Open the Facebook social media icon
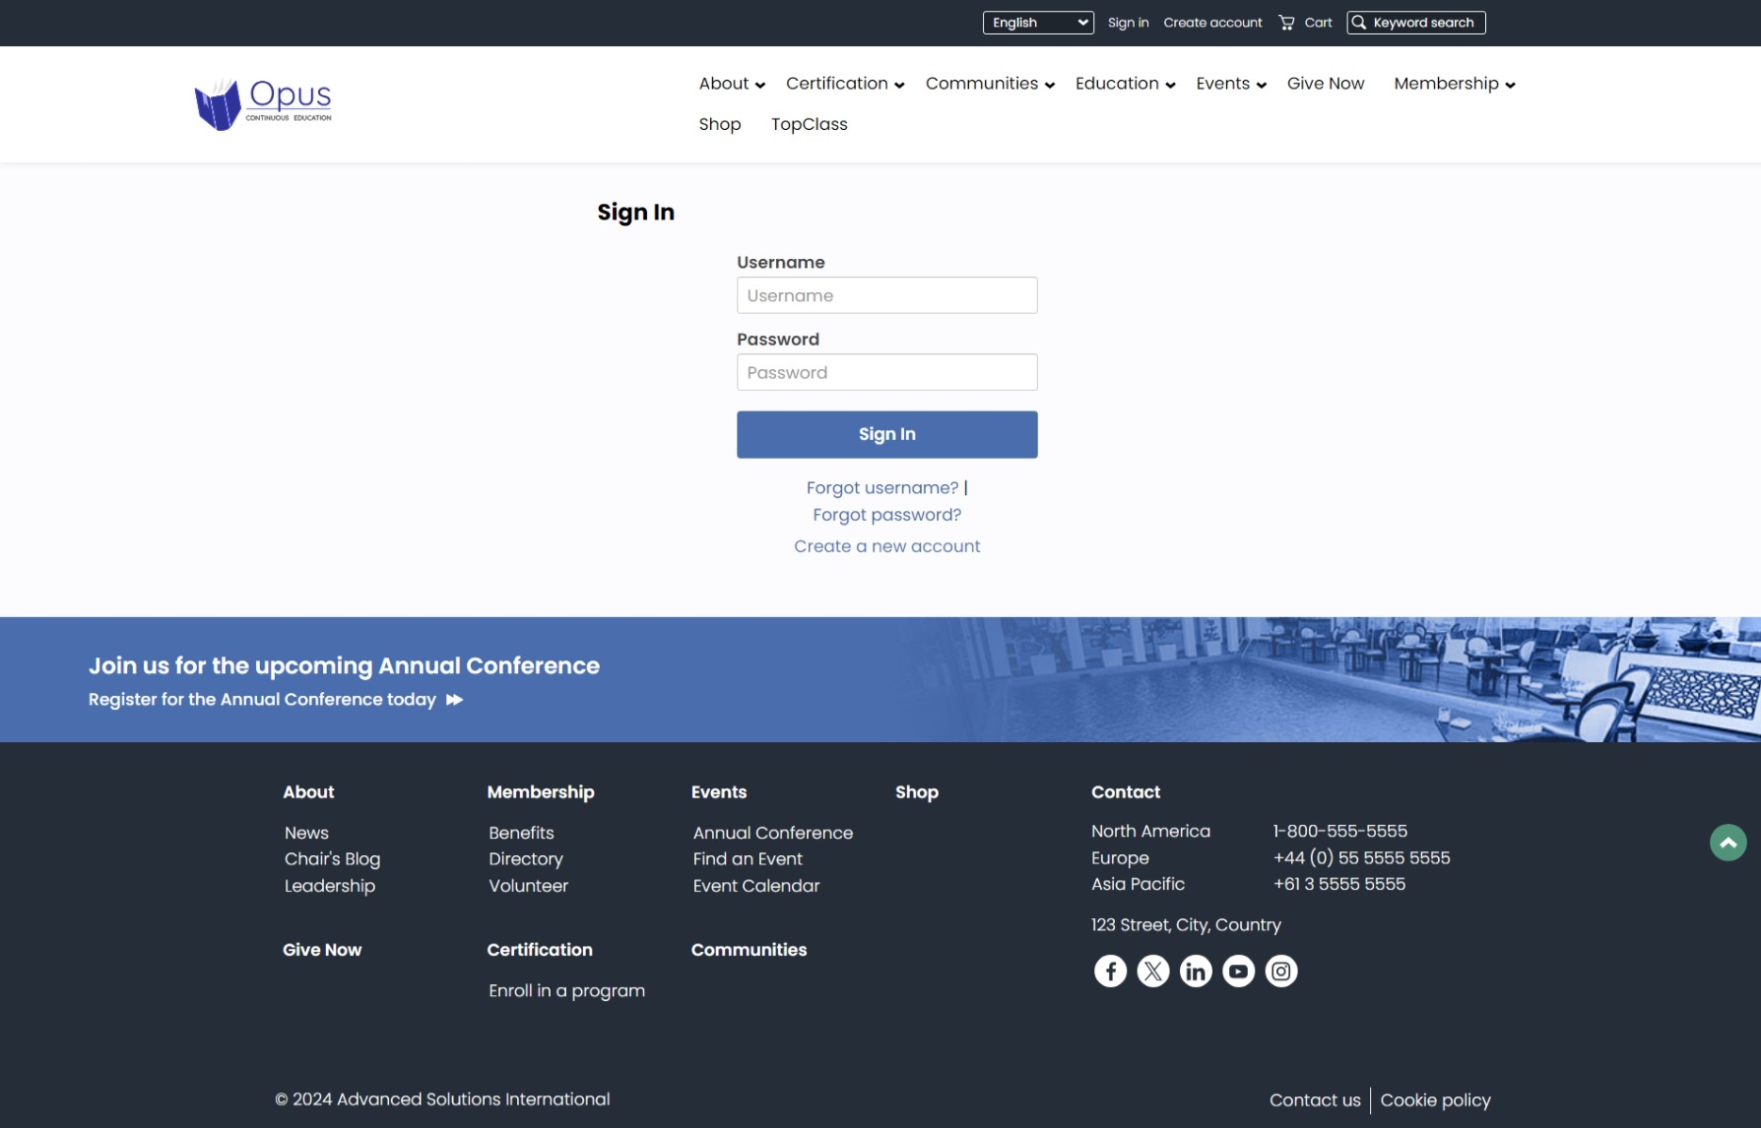 [1110, 971]
